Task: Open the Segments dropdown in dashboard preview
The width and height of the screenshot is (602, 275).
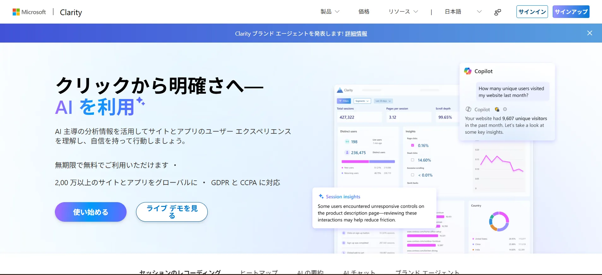Action: tap(362, 101)
